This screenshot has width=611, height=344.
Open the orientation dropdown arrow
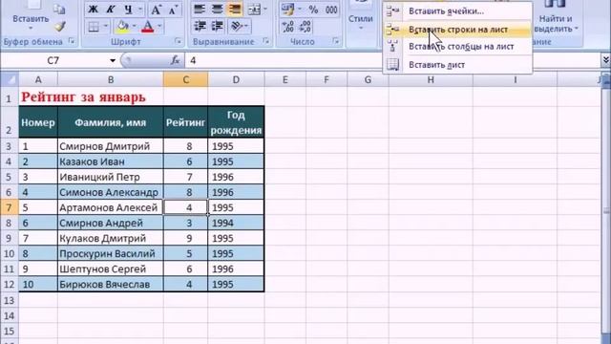(x=246, y=26)
